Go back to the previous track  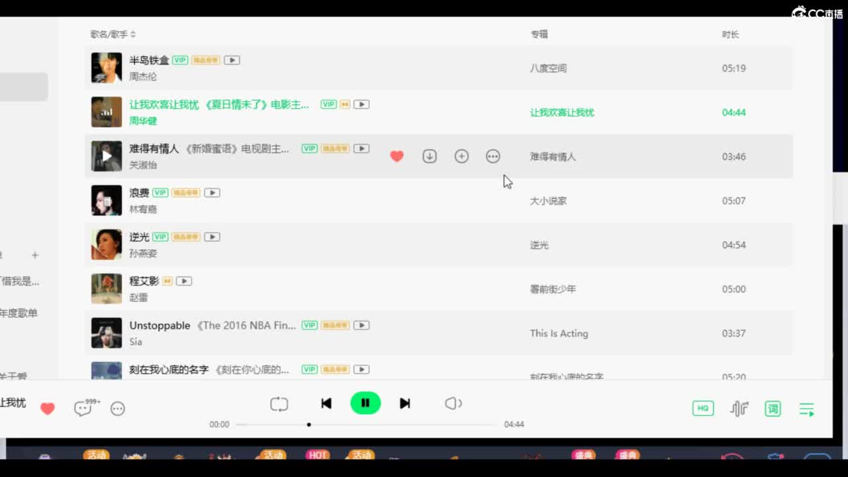[x=326, y=403]
